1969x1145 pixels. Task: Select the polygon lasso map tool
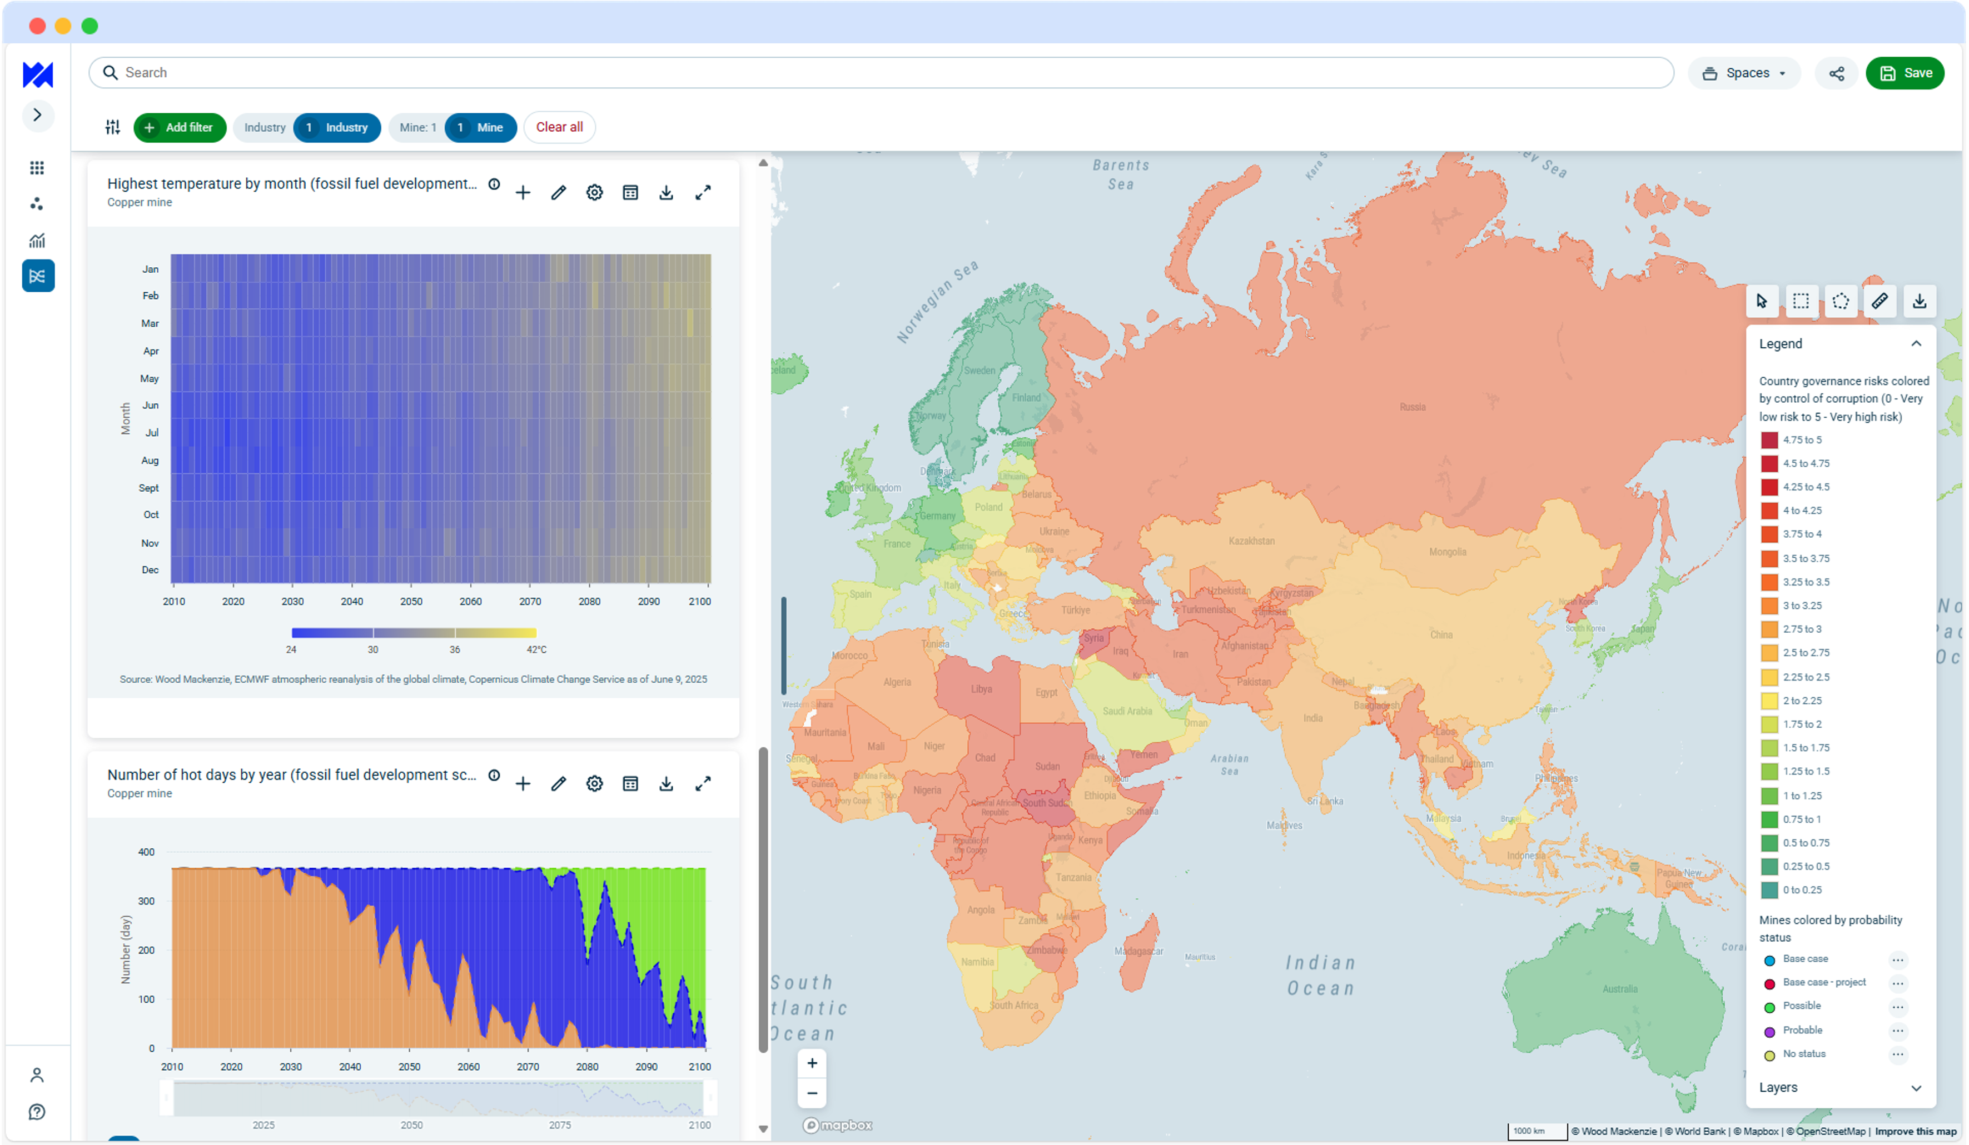(1840, 302)
